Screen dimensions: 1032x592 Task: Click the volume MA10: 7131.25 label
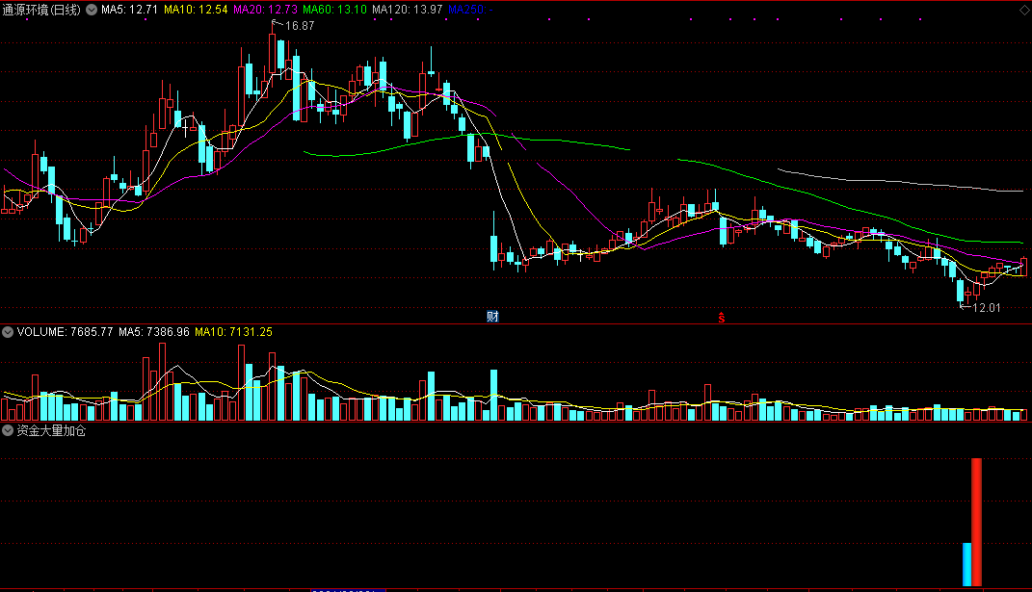point(233,332)
